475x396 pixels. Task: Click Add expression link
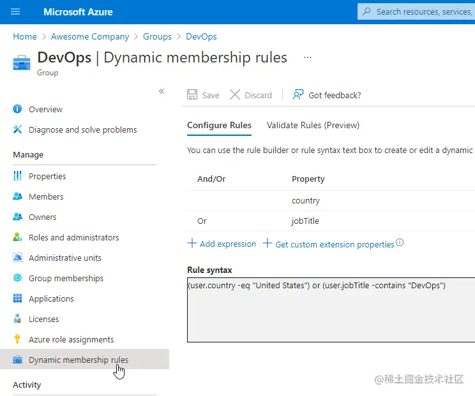(x=228, y=244)
